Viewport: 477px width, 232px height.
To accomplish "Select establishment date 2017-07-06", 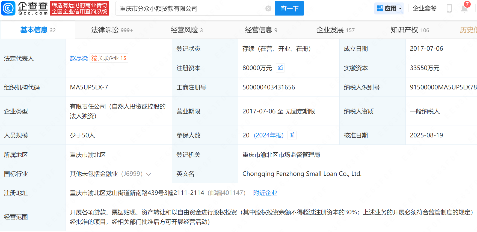I will (426, 49).
